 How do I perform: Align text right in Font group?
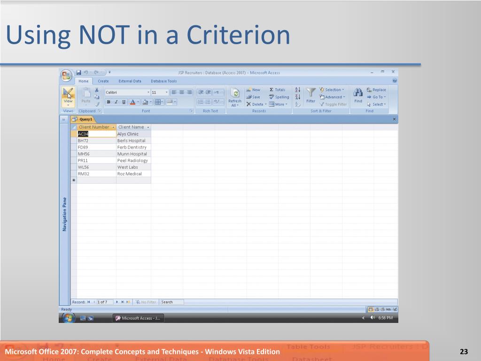click(x=189, y=93)
